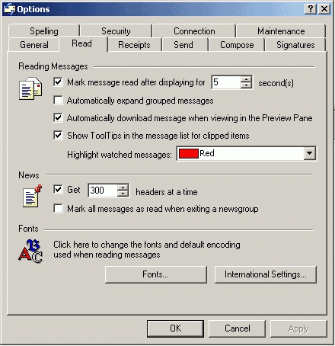Click into the 300 headers input field
This screenshot has width=335, height=346.
[104, 191]
